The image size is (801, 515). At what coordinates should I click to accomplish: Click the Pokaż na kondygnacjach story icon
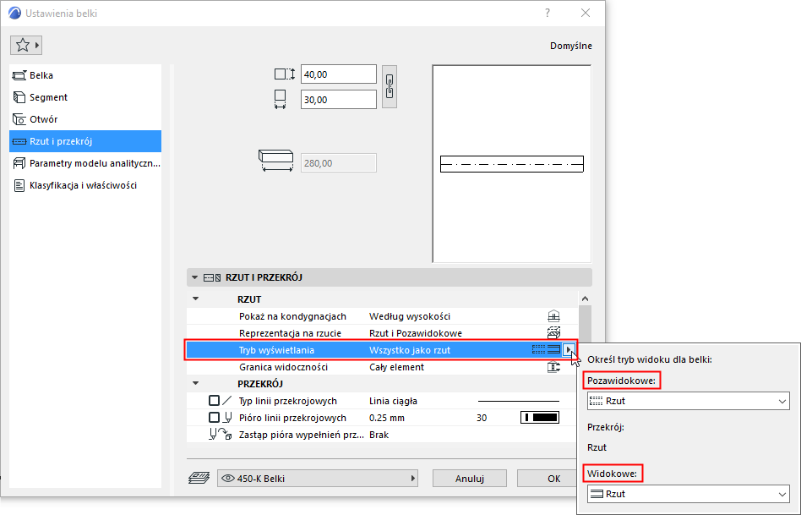553,316
